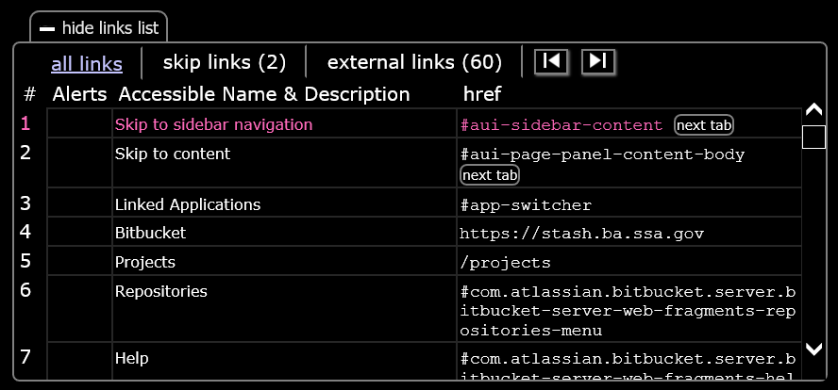Select Skip to content row
Viewport: 838px width, 390px height.
coord(173,154)
